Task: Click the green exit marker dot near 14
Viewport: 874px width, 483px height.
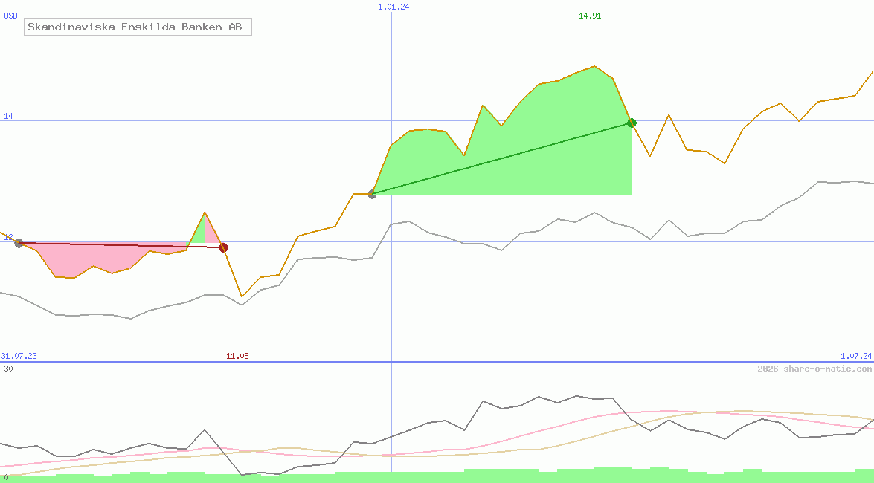Action: (632, 123)
